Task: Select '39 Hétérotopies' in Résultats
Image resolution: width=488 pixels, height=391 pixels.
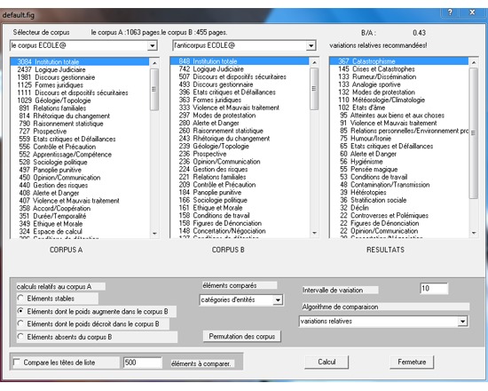Action: 399,192
